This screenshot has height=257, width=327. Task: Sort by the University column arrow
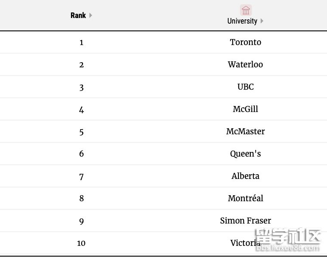click(262, 21)
